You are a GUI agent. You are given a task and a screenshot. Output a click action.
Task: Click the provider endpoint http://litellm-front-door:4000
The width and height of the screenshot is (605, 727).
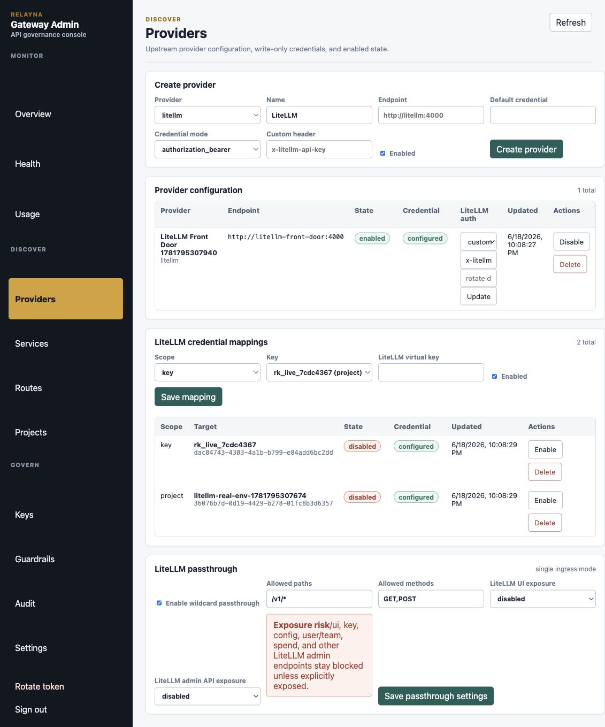(x=286, y=237)
